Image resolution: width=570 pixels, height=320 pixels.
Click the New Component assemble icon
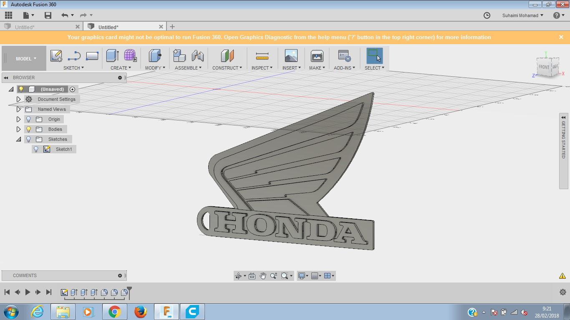[x=179, y=55]
